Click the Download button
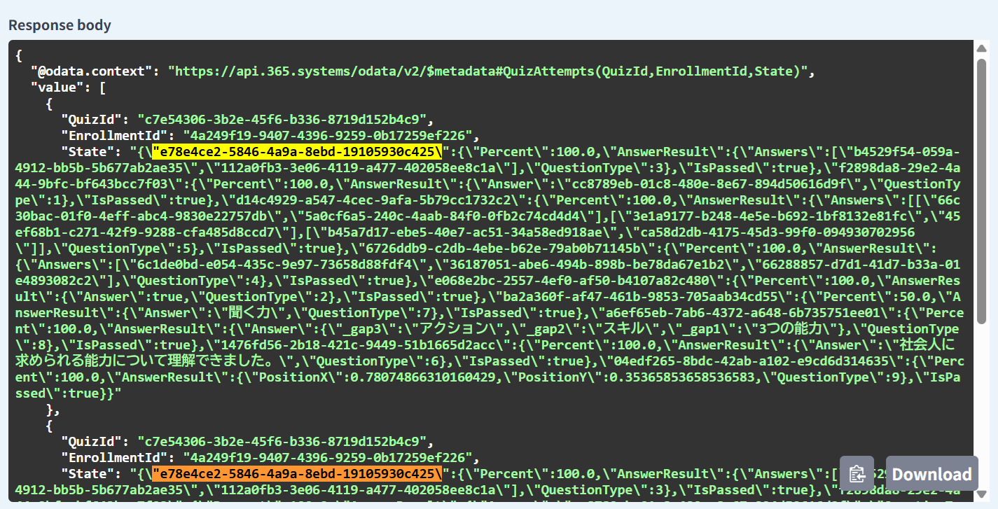Viewport: 998px width, 509px height. click(931, 474)
